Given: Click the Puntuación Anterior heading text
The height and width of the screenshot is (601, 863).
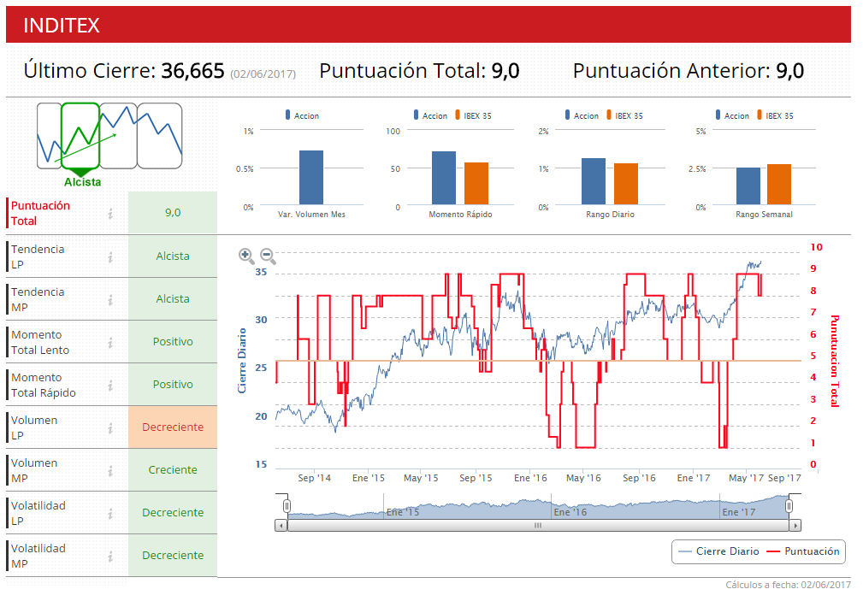Looking at the screenshot, I should pos(672,71).
